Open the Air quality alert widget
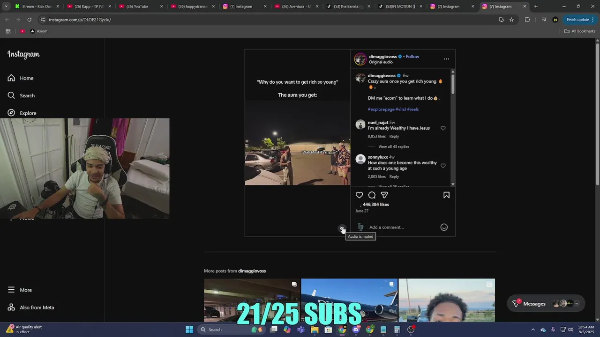 click(x=23, y=330)
